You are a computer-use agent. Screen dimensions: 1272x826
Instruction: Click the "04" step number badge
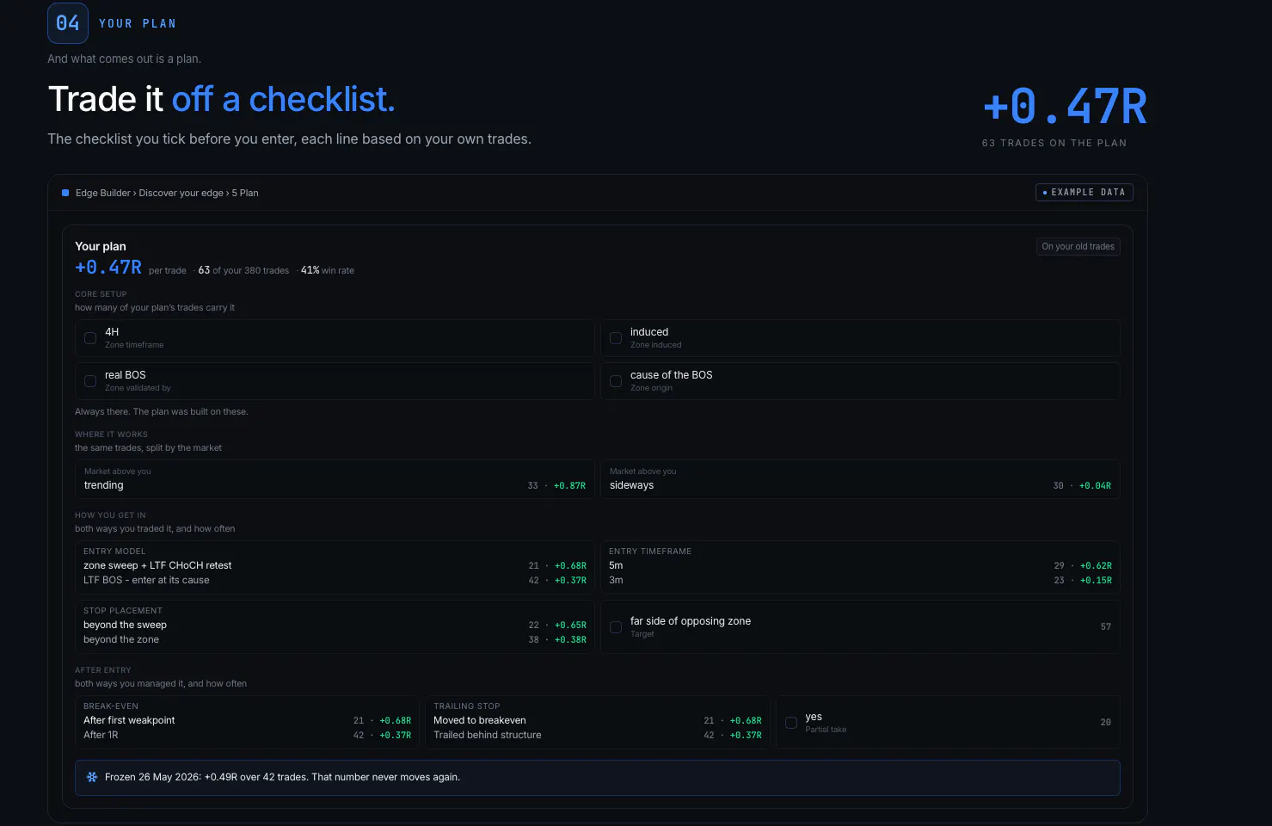click(68, 23)
